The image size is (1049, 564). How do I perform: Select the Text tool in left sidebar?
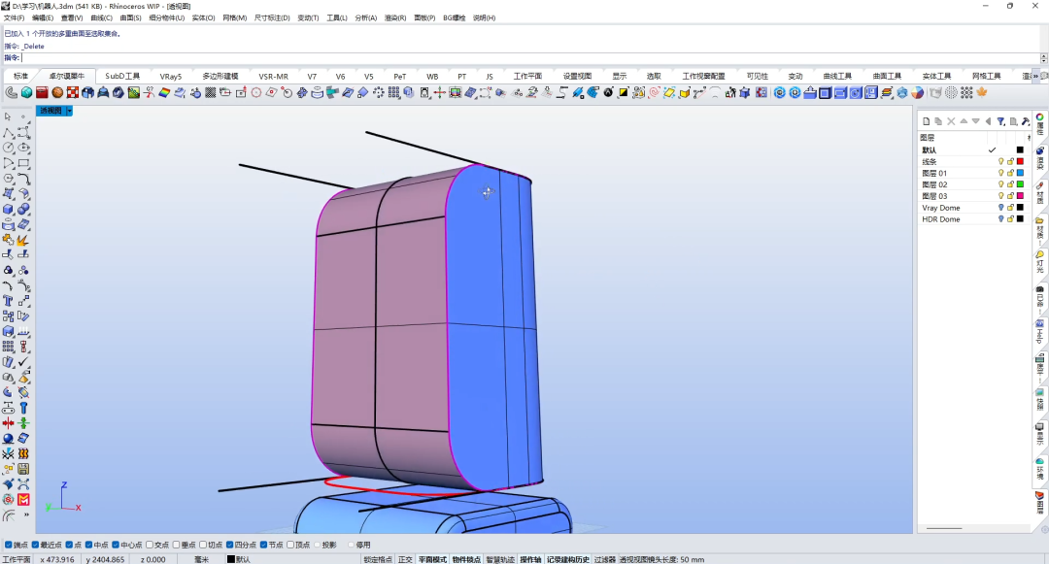pyautogui.click(x=8, y=301)
